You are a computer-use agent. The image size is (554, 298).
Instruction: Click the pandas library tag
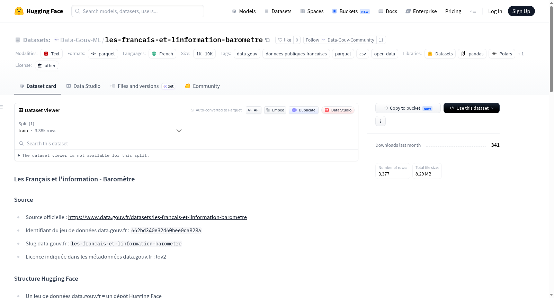(472, 54)
